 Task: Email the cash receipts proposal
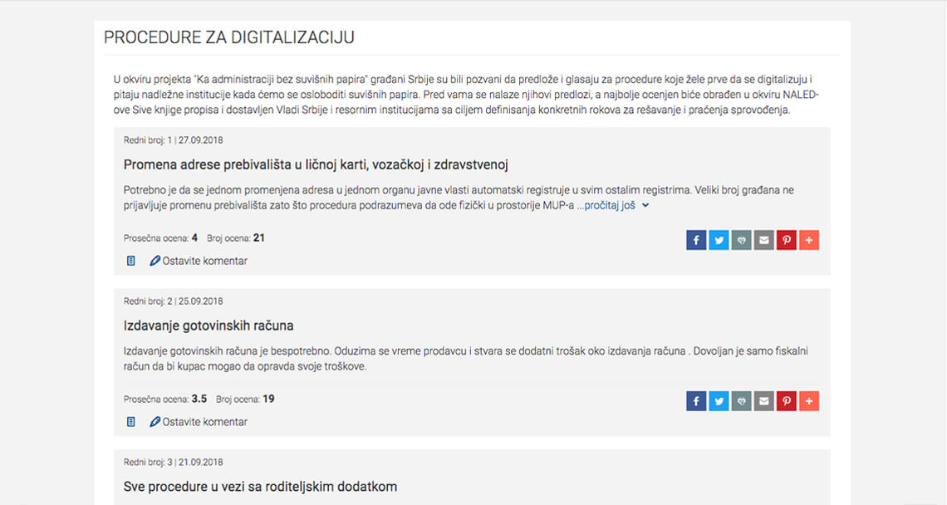pyautogui.click(x=763, y=401)
